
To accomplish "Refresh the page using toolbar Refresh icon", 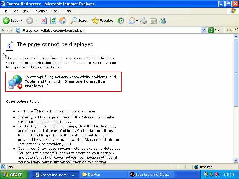I will (53, 21).
